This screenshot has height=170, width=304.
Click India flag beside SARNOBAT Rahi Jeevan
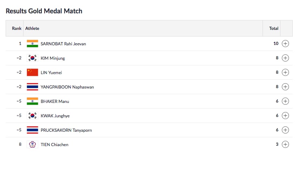click(32, 44)
